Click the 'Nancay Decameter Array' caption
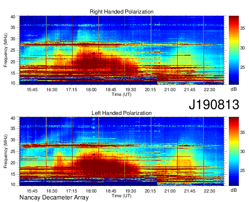This screenshot has height=202, width=249. pos(54,197)
